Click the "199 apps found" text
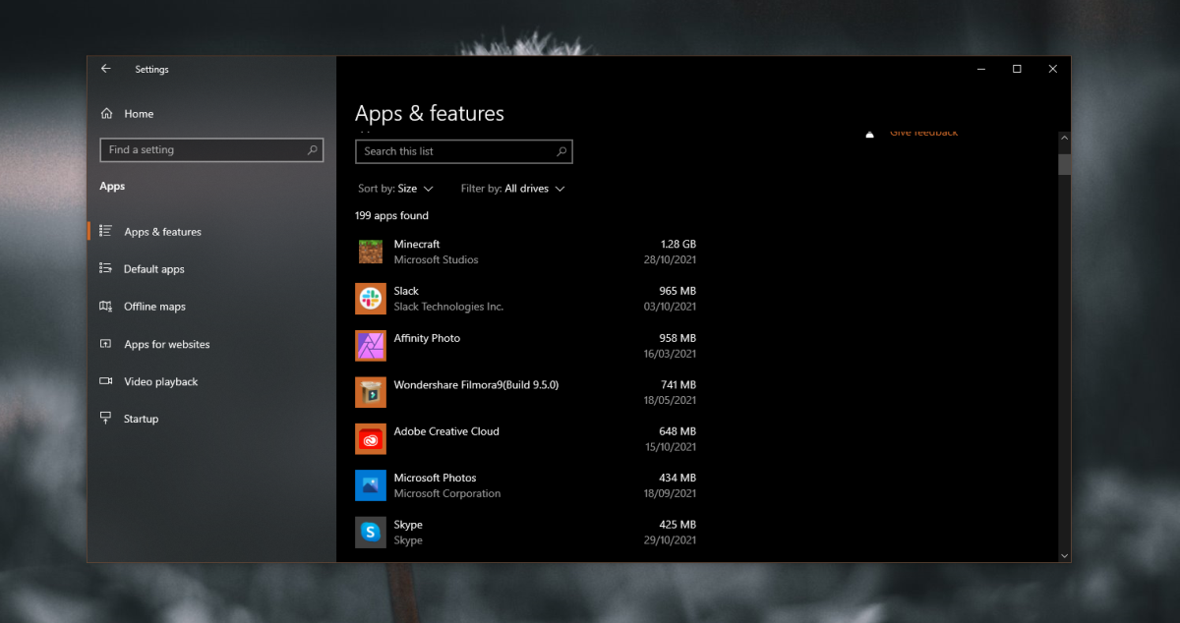This screenshot has height=623, width=1180. coord(391,216)
